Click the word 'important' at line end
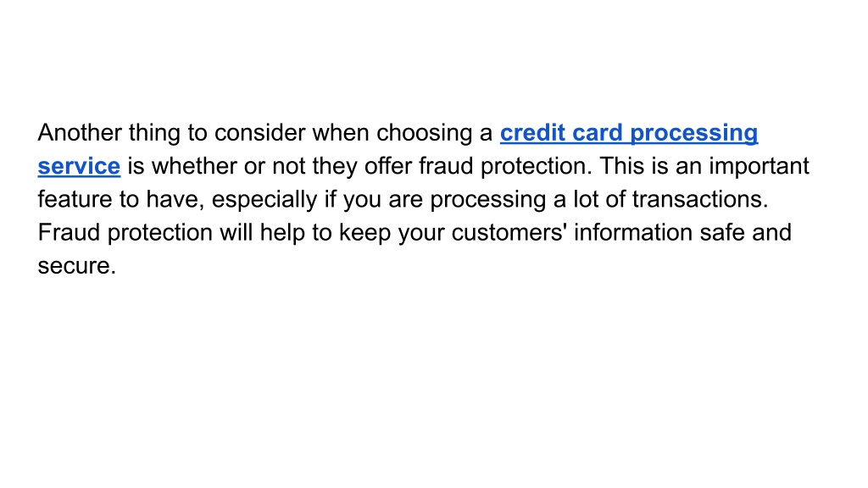Screen dimensions: 868x488 [759, 167]
